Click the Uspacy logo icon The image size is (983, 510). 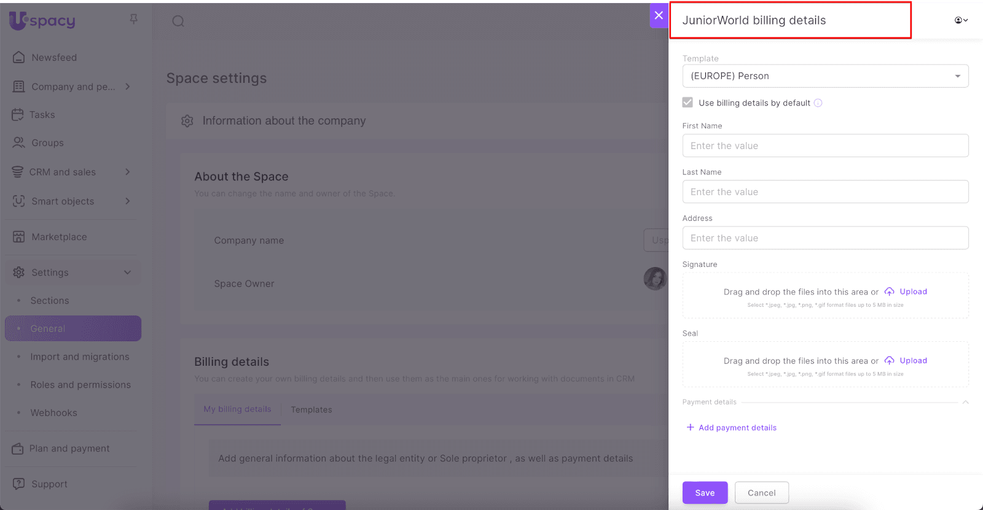click(x=18, y=20)
